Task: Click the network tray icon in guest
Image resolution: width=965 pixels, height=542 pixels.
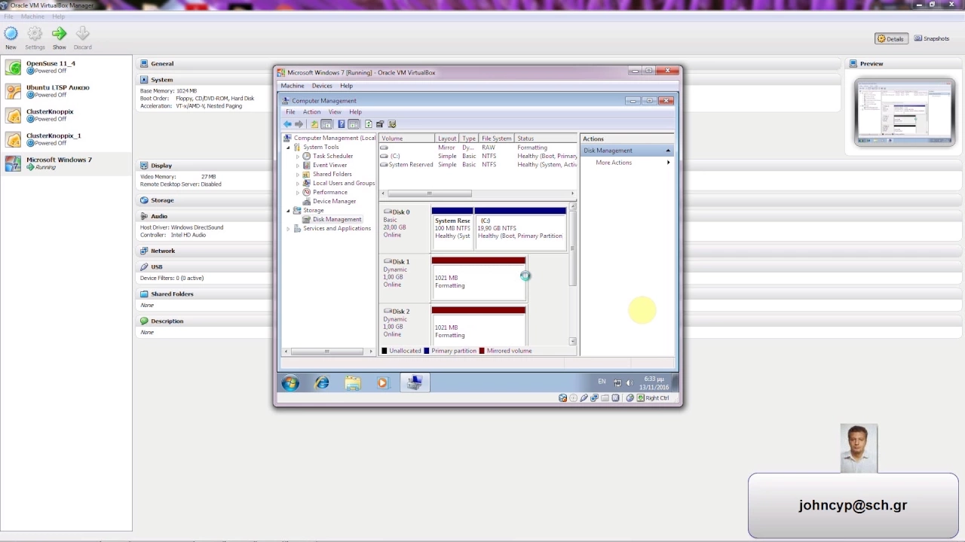Action: point(617,383)
